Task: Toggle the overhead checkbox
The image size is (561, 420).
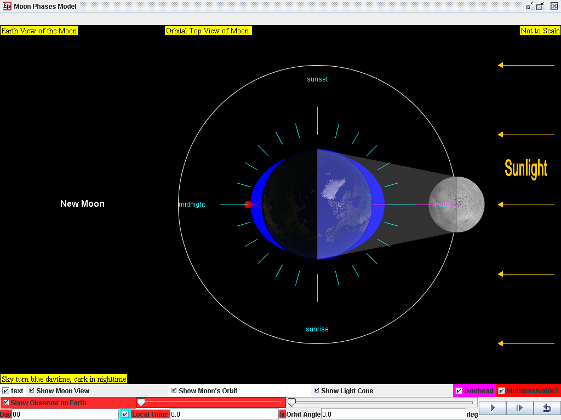Action: pos(459,391)
